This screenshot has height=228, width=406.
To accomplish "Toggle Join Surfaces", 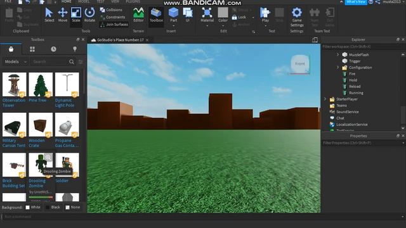I will click(114, 24).
